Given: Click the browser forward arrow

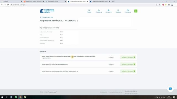Looking at the screenshot, I should click(x=5, y=5).
